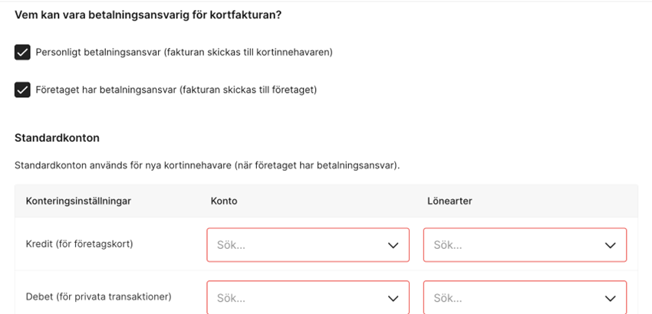This screenshot has width=652, height=314.
Task: Expand the Kredit Konto dropdown arrow
Action: [393, 246]
